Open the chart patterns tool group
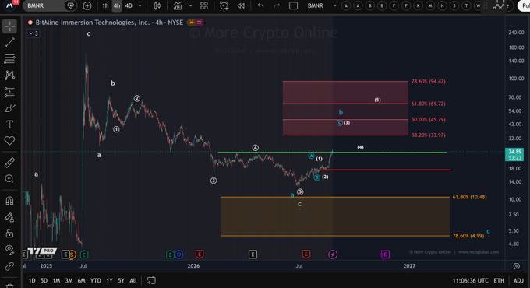530x288 pixels. (9, 75)
